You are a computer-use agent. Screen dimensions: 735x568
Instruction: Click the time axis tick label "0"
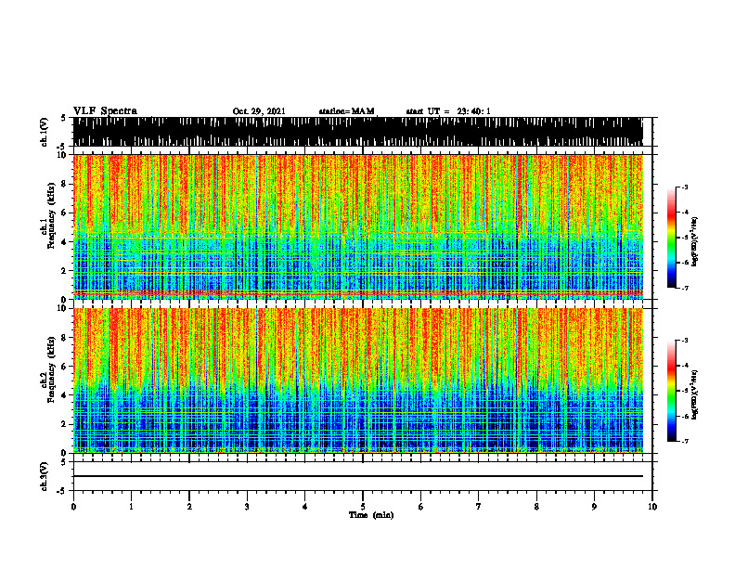pos(73,507)
